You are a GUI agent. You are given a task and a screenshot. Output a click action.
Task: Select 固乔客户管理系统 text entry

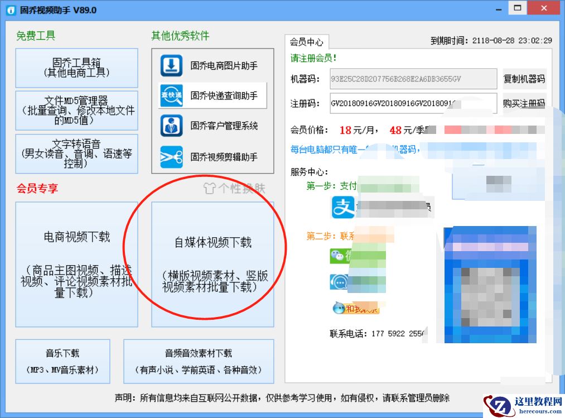coord(224,126)
